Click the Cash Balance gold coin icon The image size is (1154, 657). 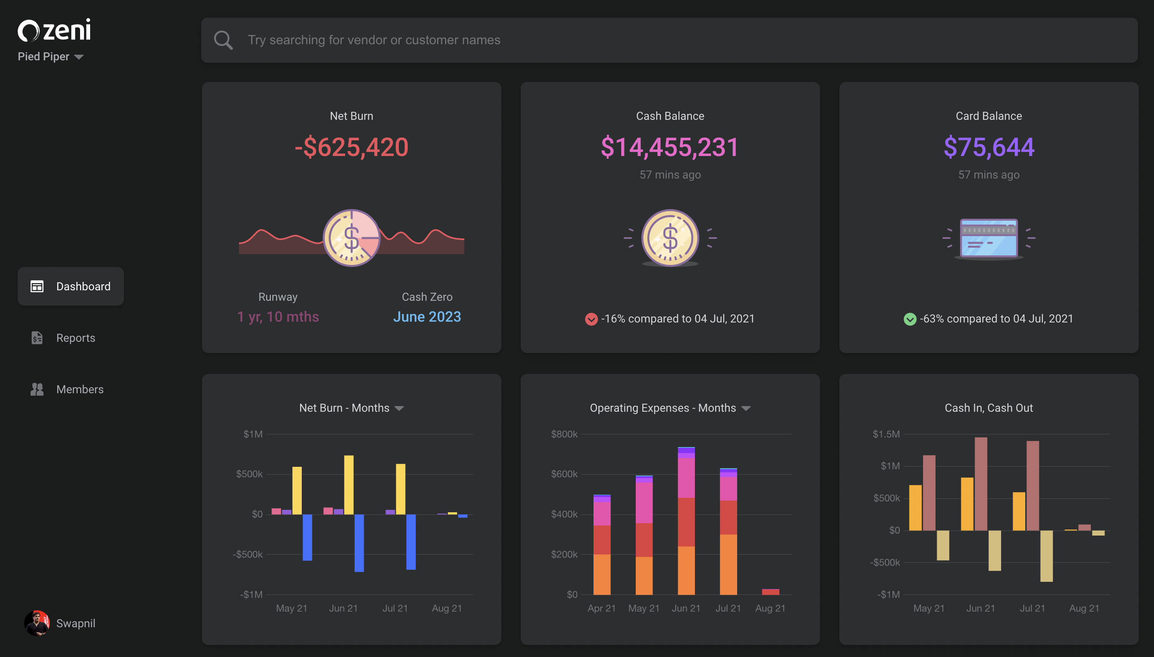670,238
